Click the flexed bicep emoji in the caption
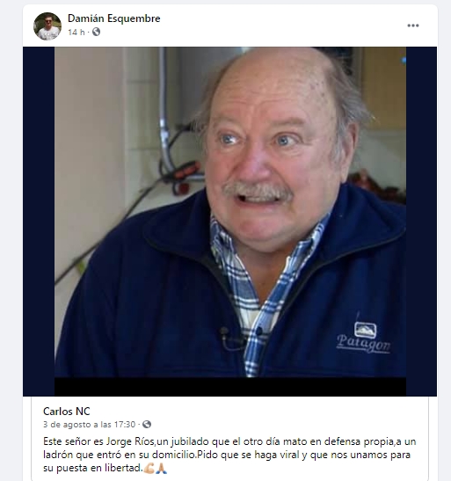Image resolution: width=451 pixels, height=481 pixels. point(149,468)
